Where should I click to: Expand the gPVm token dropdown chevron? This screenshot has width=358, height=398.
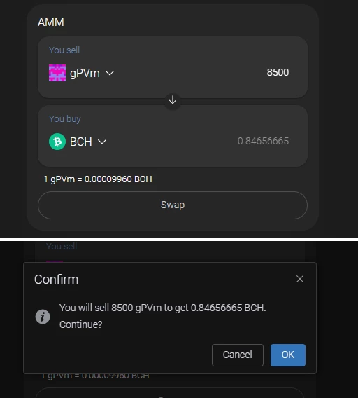pos(110,73)
